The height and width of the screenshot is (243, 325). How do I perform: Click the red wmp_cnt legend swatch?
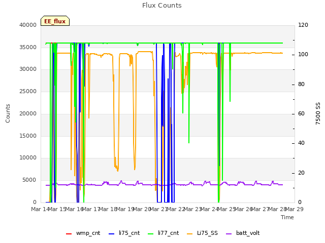coord(69,234)
